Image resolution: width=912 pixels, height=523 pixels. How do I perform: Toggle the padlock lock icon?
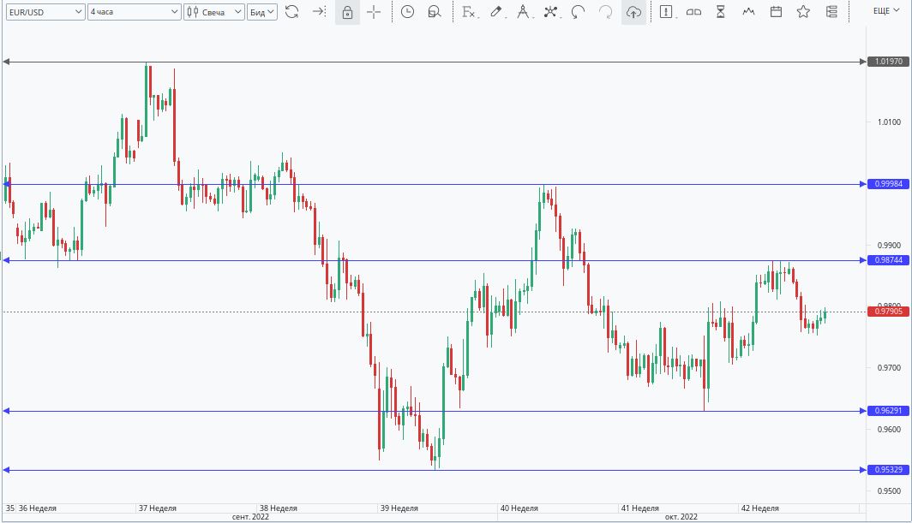[347, 12]
